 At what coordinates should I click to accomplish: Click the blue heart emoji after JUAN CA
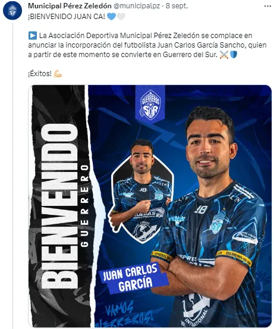[x=111, y=16]
